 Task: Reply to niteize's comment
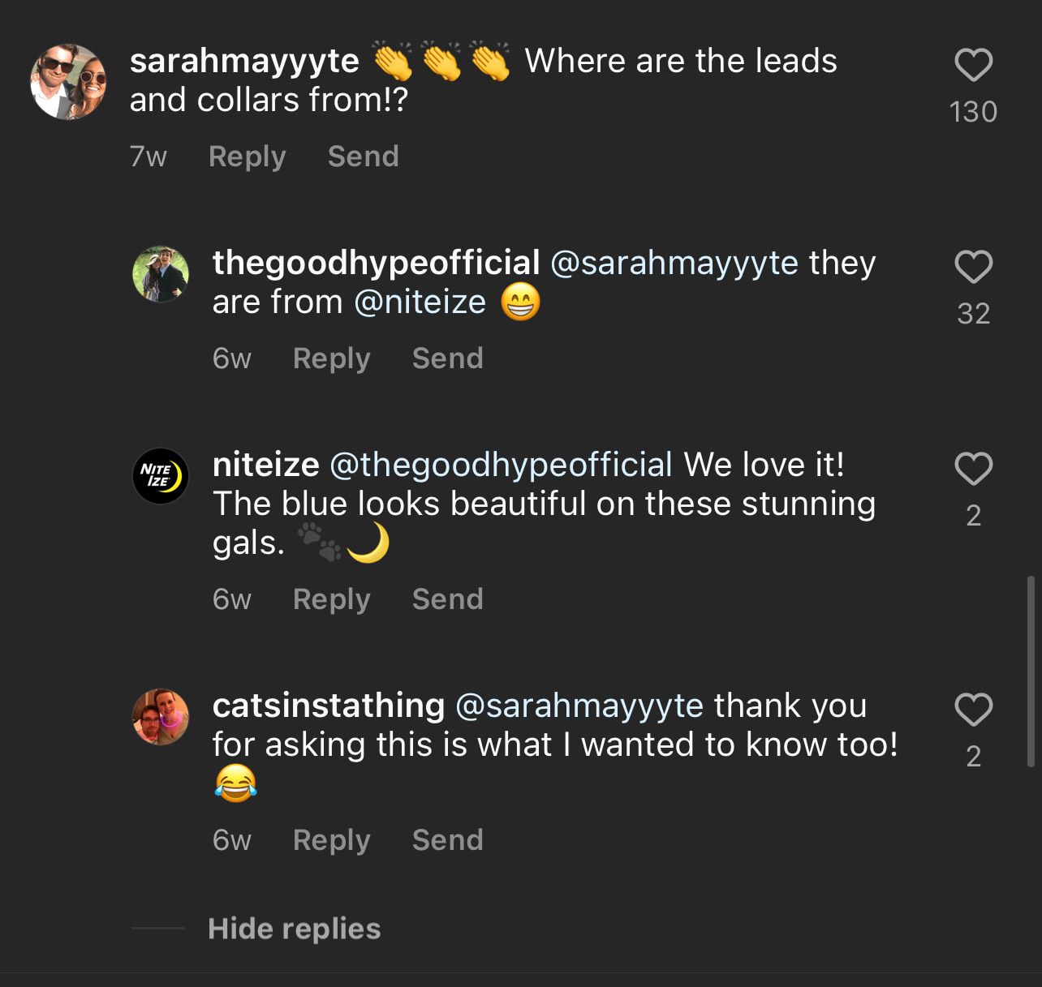331,599
